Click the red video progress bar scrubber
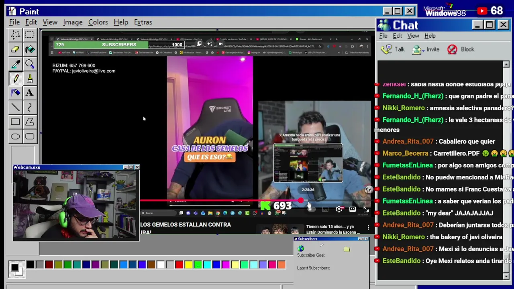The width and height of the screenshot is (514, 289). pyautogui.click(x=301, y=200)
